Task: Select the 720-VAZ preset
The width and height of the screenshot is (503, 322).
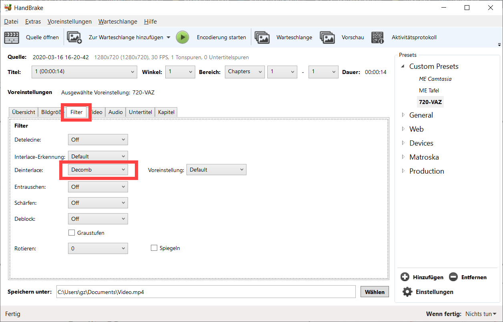Action: (x=430, y=102)
